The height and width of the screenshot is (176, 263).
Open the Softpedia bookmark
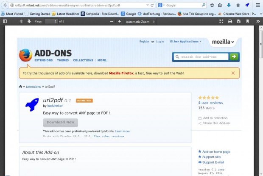100,14
